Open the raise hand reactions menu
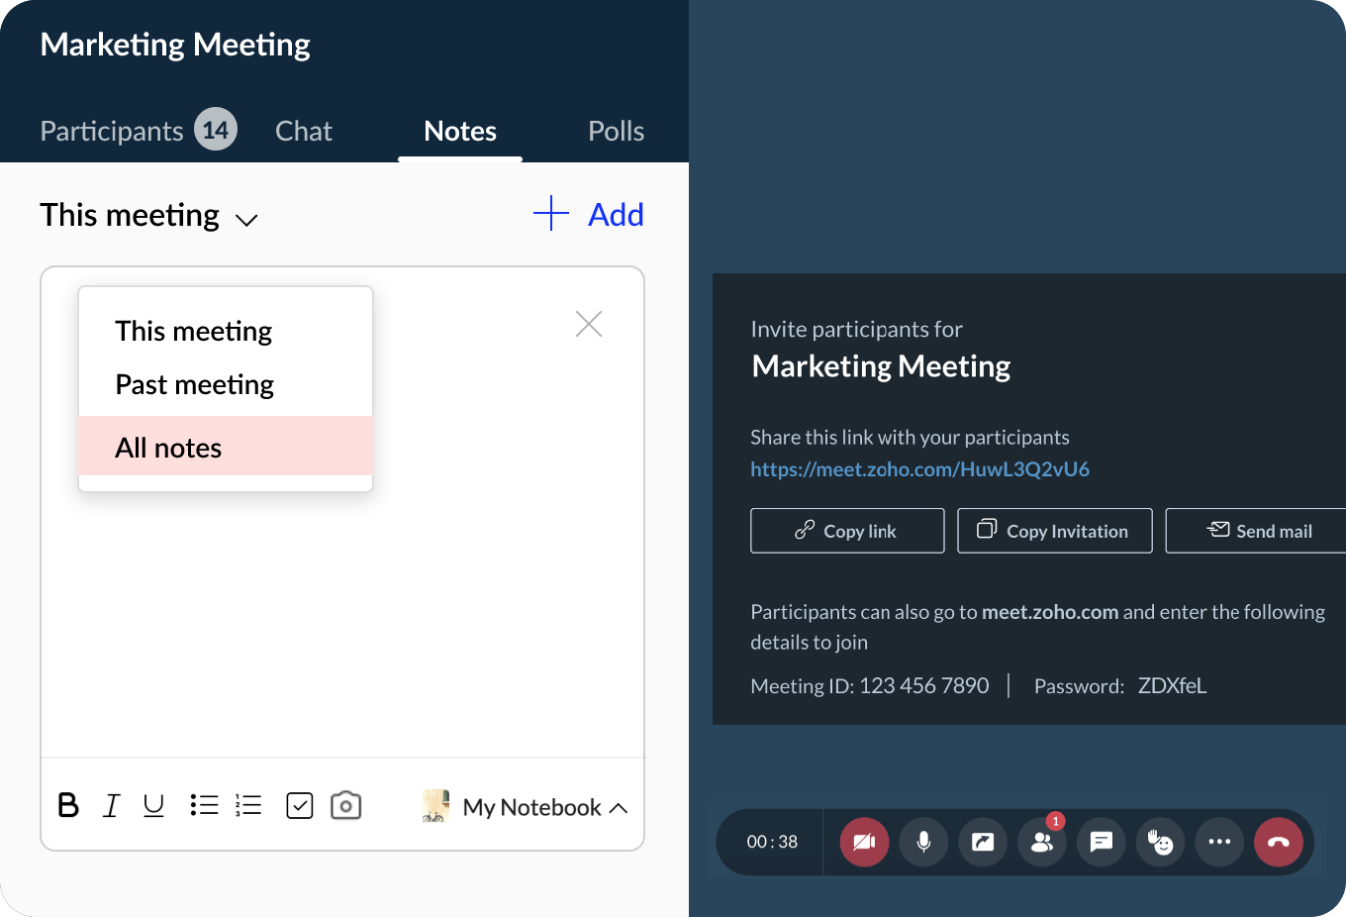This screenshot has height=917, width=1346. pyautogui.click(x=1160, y=842)
